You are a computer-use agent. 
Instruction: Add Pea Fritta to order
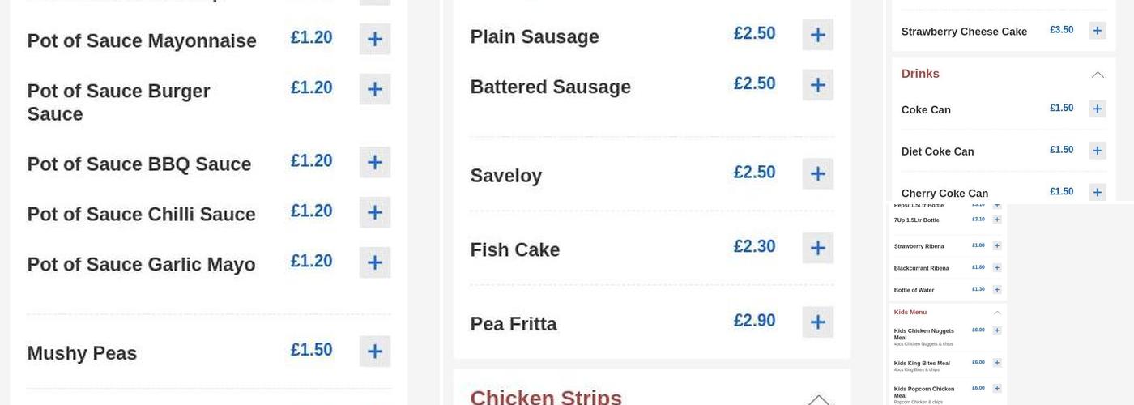point(817,322)
